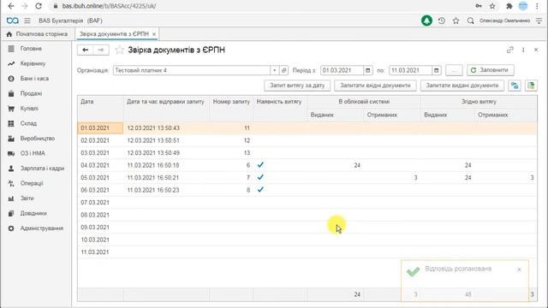Open browser extensions puzzle icon

pyautogui.click(x=509, y=6)
